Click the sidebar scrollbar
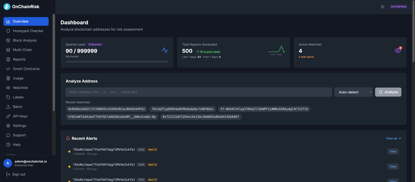415x182 pixels. 54,62
